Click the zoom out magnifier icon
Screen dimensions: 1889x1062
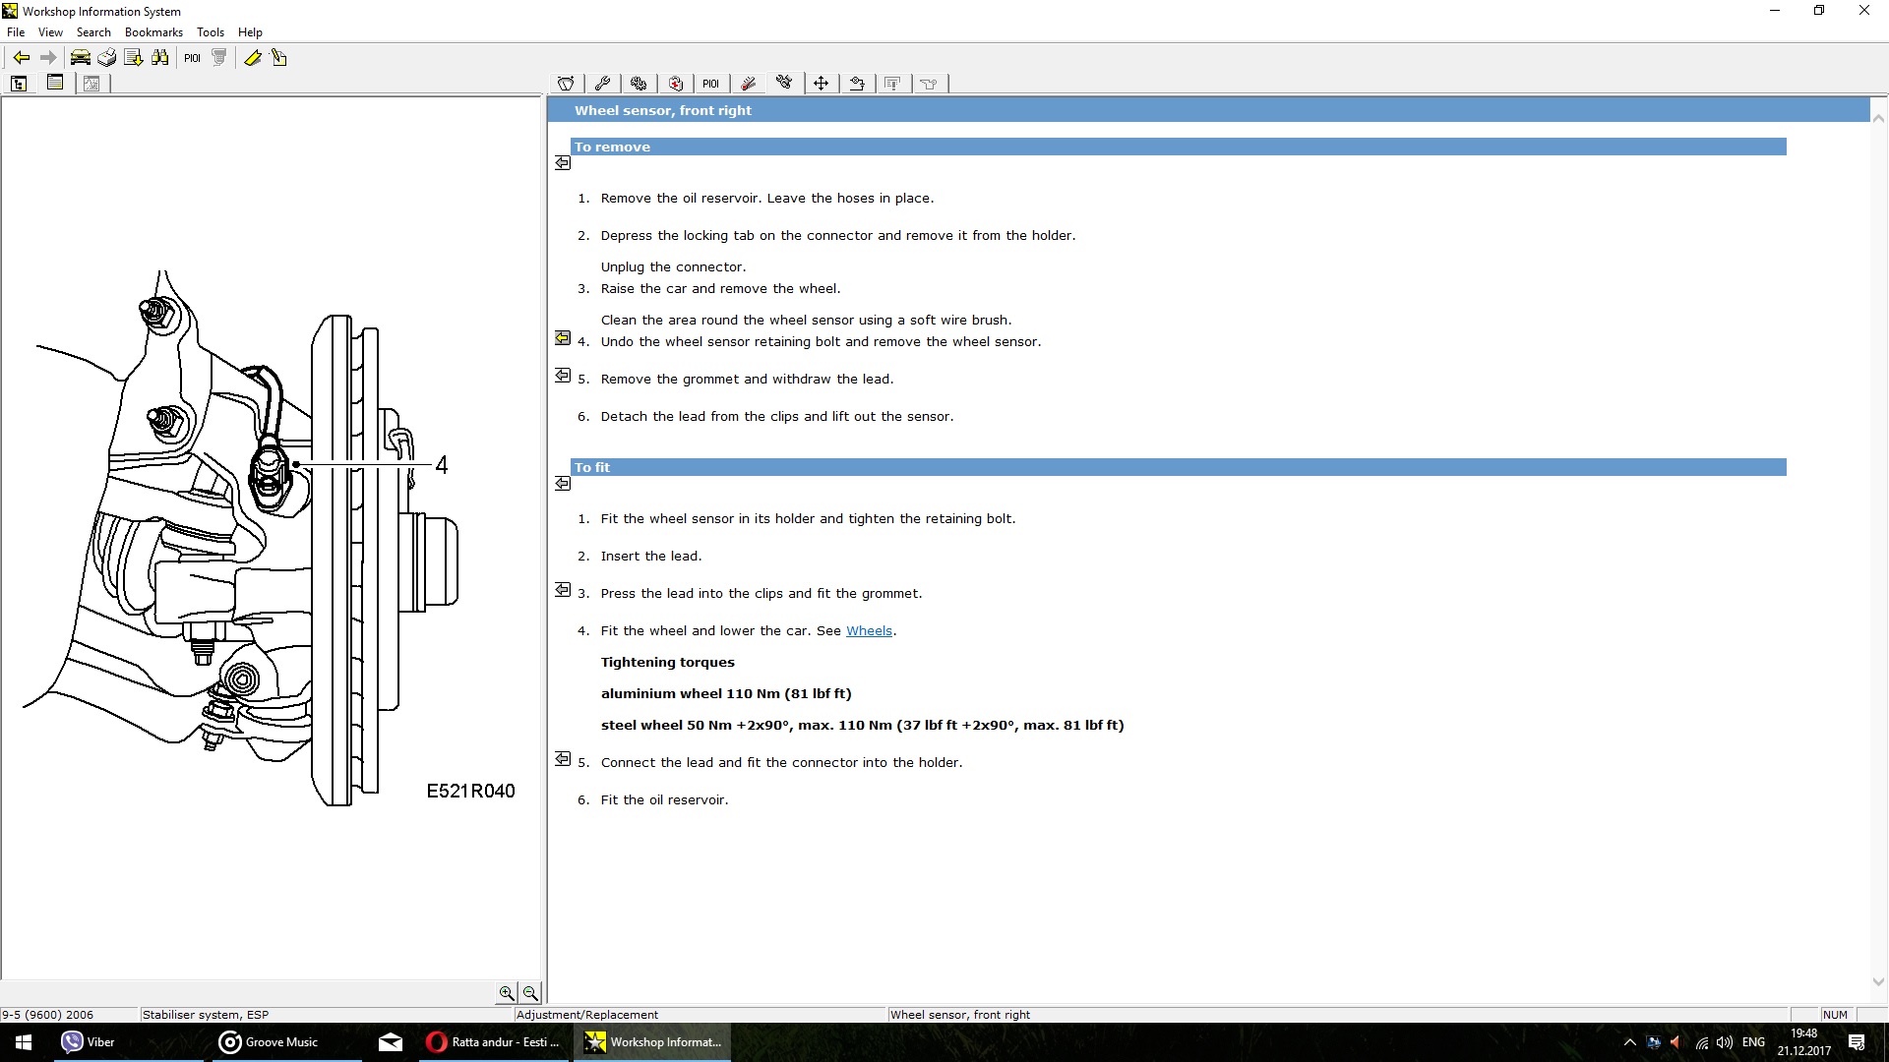pyautogui.click(x=529, y=993)
